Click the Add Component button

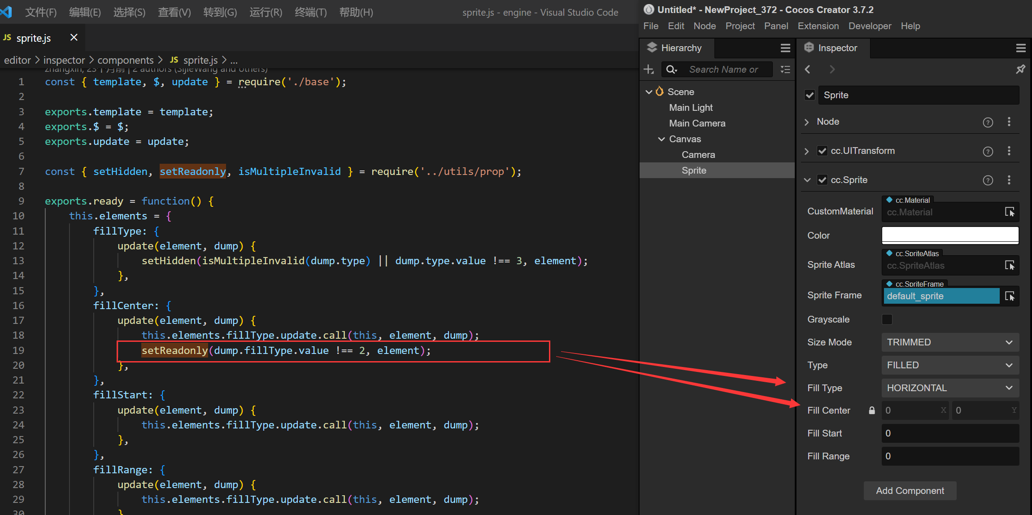910,491
